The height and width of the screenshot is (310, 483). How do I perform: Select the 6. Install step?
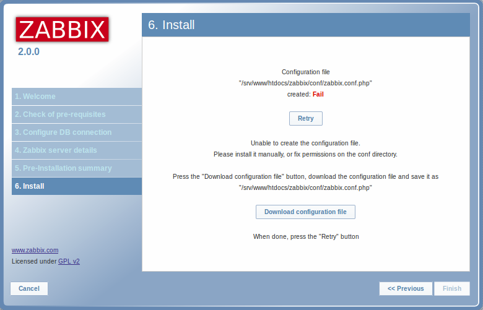pos(77,186)
